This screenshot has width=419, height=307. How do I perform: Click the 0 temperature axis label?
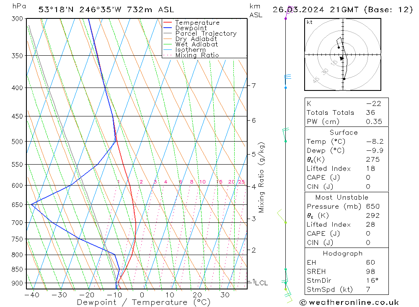142,295
